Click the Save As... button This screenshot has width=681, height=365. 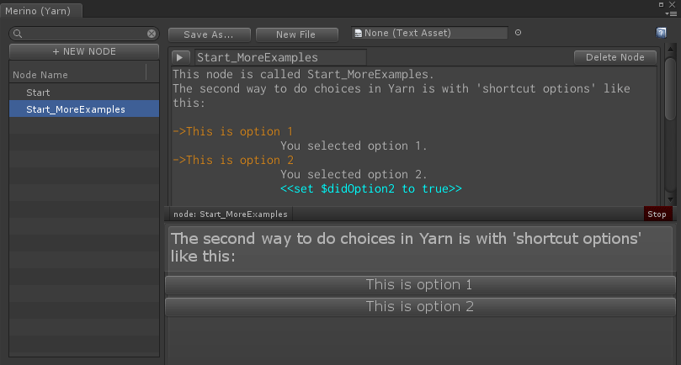click(x=208, y=34)
